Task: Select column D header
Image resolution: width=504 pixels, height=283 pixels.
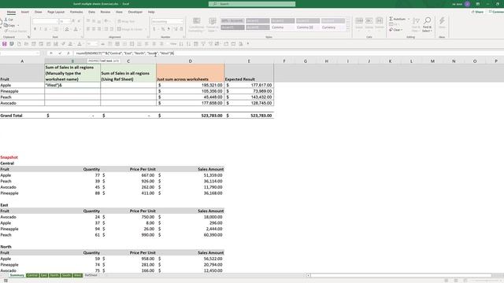Action: coord(191,61)
